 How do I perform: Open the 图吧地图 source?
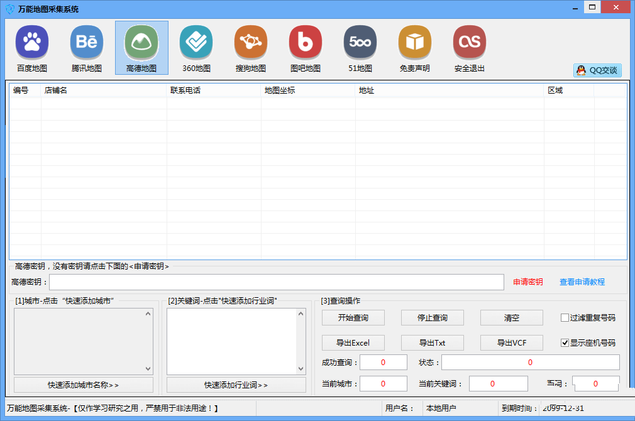click(x=306, y=48)
